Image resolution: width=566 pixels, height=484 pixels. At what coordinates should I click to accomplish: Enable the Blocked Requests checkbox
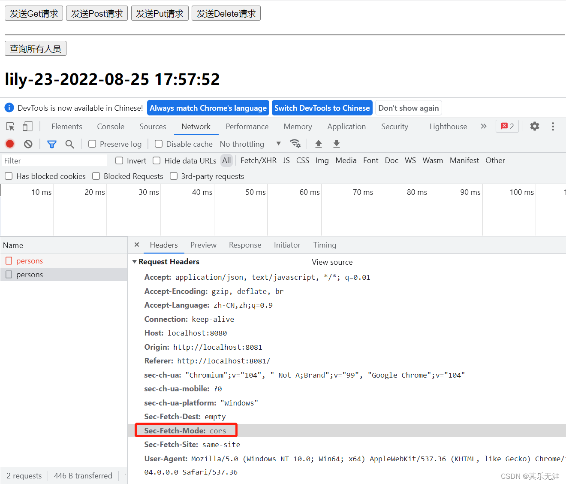point(96,176)
